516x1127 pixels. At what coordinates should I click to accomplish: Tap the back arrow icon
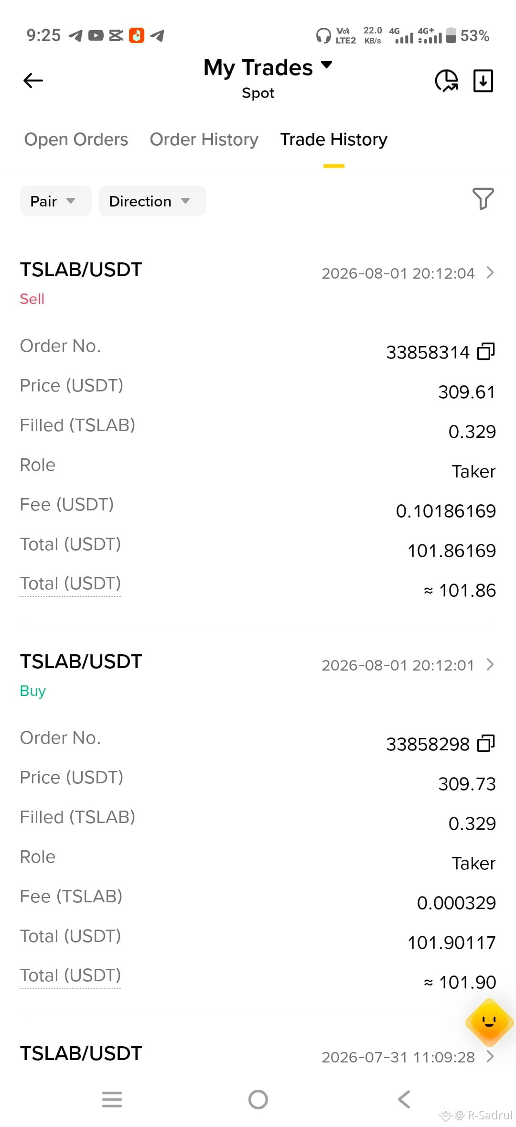33,80
